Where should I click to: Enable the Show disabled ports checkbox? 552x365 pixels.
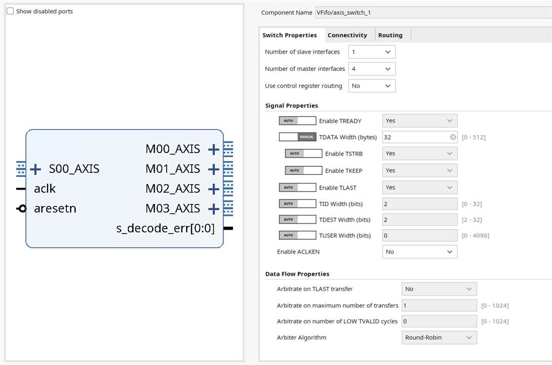[10, 11]
